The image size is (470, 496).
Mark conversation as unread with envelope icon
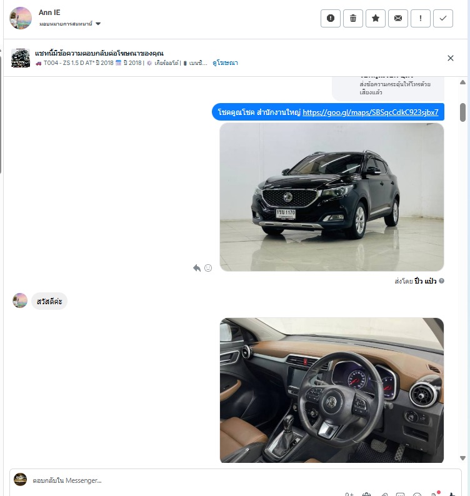pos(398,18)
